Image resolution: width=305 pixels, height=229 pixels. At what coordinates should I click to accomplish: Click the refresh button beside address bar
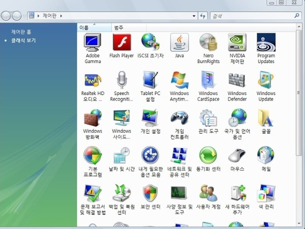point(203,16)
